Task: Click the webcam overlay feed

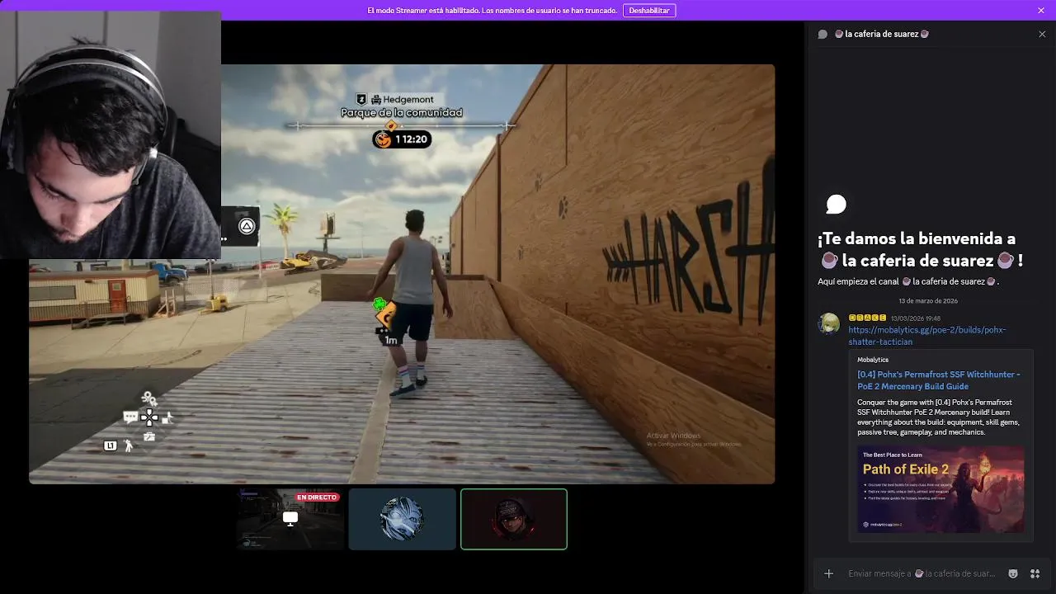Action: pos(111,135)
